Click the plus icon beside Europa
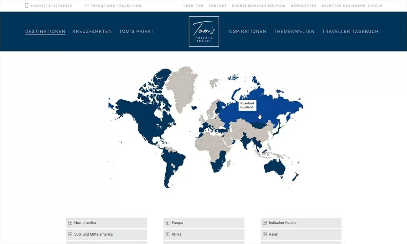This screenshot has width=407, height=244. coord(167,223)
